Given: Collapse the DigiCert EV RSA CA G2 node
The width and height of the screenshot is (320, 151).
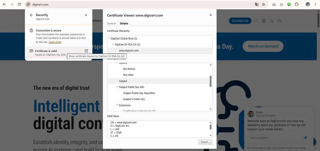Looking at the screenshot, I should (113, 45).
